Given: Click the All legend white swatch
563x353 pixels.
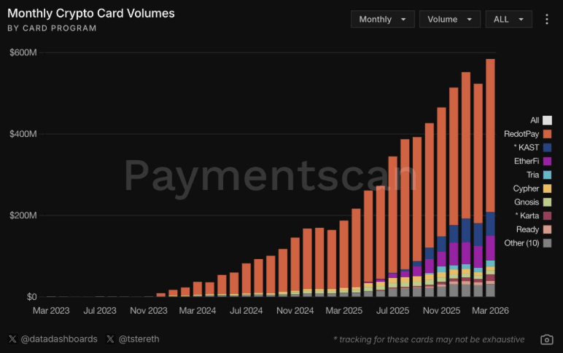Looking at the screenshot, I should 548,120.
